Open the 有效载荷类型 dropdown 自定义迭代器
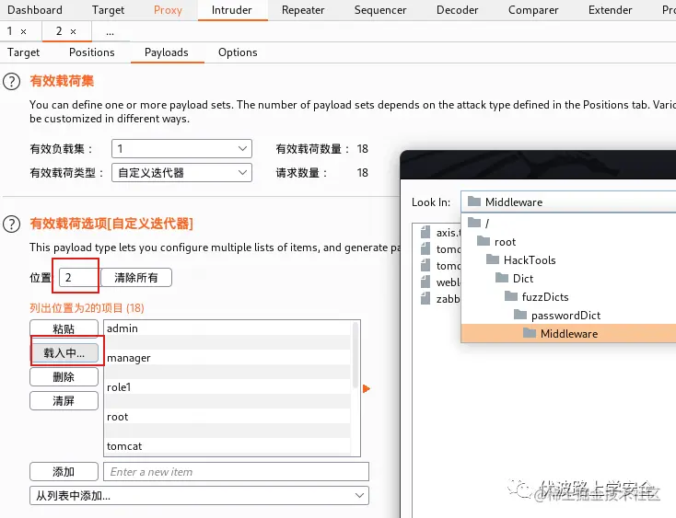676x518 pixels. point(182,173)
